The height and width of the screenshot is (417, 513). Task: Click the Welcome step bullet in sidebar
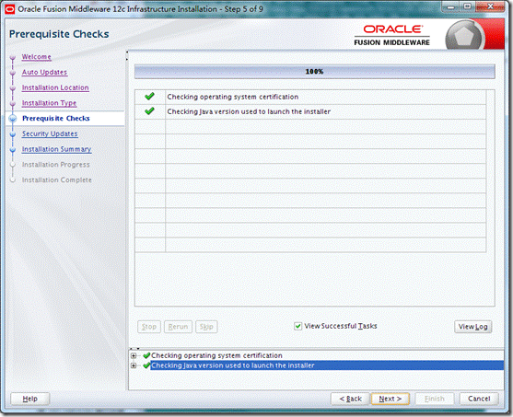pos(13,58)
